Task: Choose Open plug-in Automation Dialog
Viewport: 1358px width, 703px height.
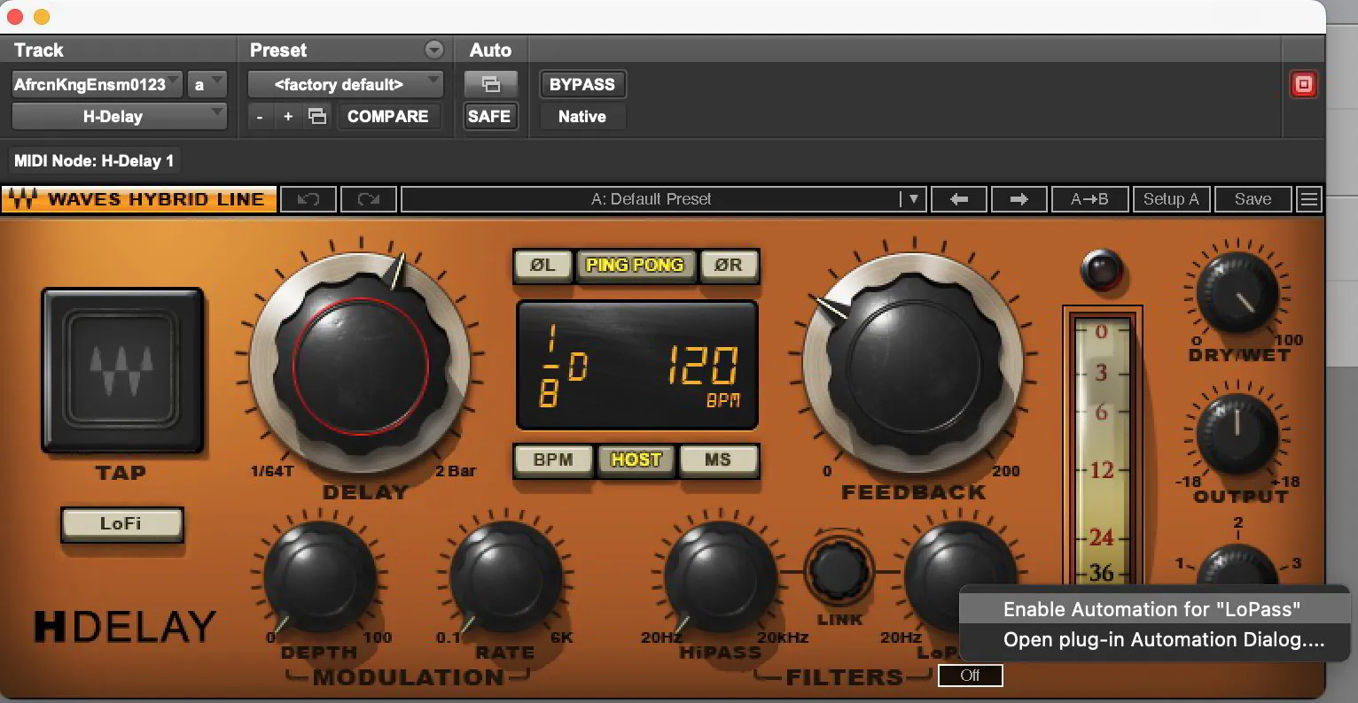Action: pyautogui.click(x=1151, y=639)
